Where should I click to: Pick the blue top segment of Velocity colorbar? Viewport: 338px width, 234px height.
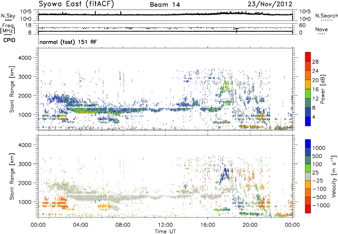(x=308, y=144)
